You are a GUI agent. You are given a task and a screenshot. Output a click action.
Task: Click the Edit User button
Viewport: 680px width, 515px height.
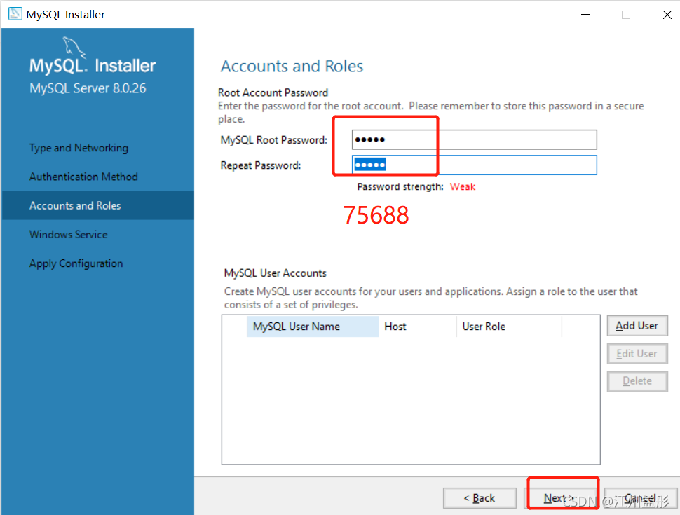(x=637, y=354)
